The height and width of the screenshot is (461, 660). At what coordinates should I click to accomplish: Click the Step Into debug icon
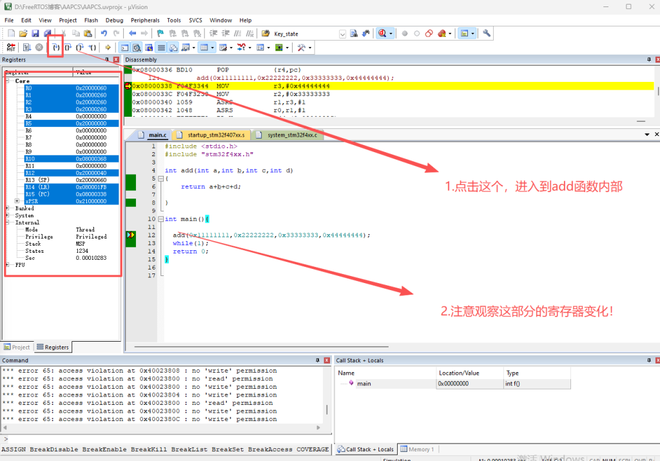pyautogui.click(x=55, y=48)
